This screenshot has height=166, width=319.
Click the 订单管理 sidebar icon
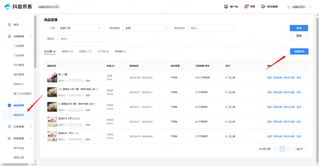click(9, 127)
